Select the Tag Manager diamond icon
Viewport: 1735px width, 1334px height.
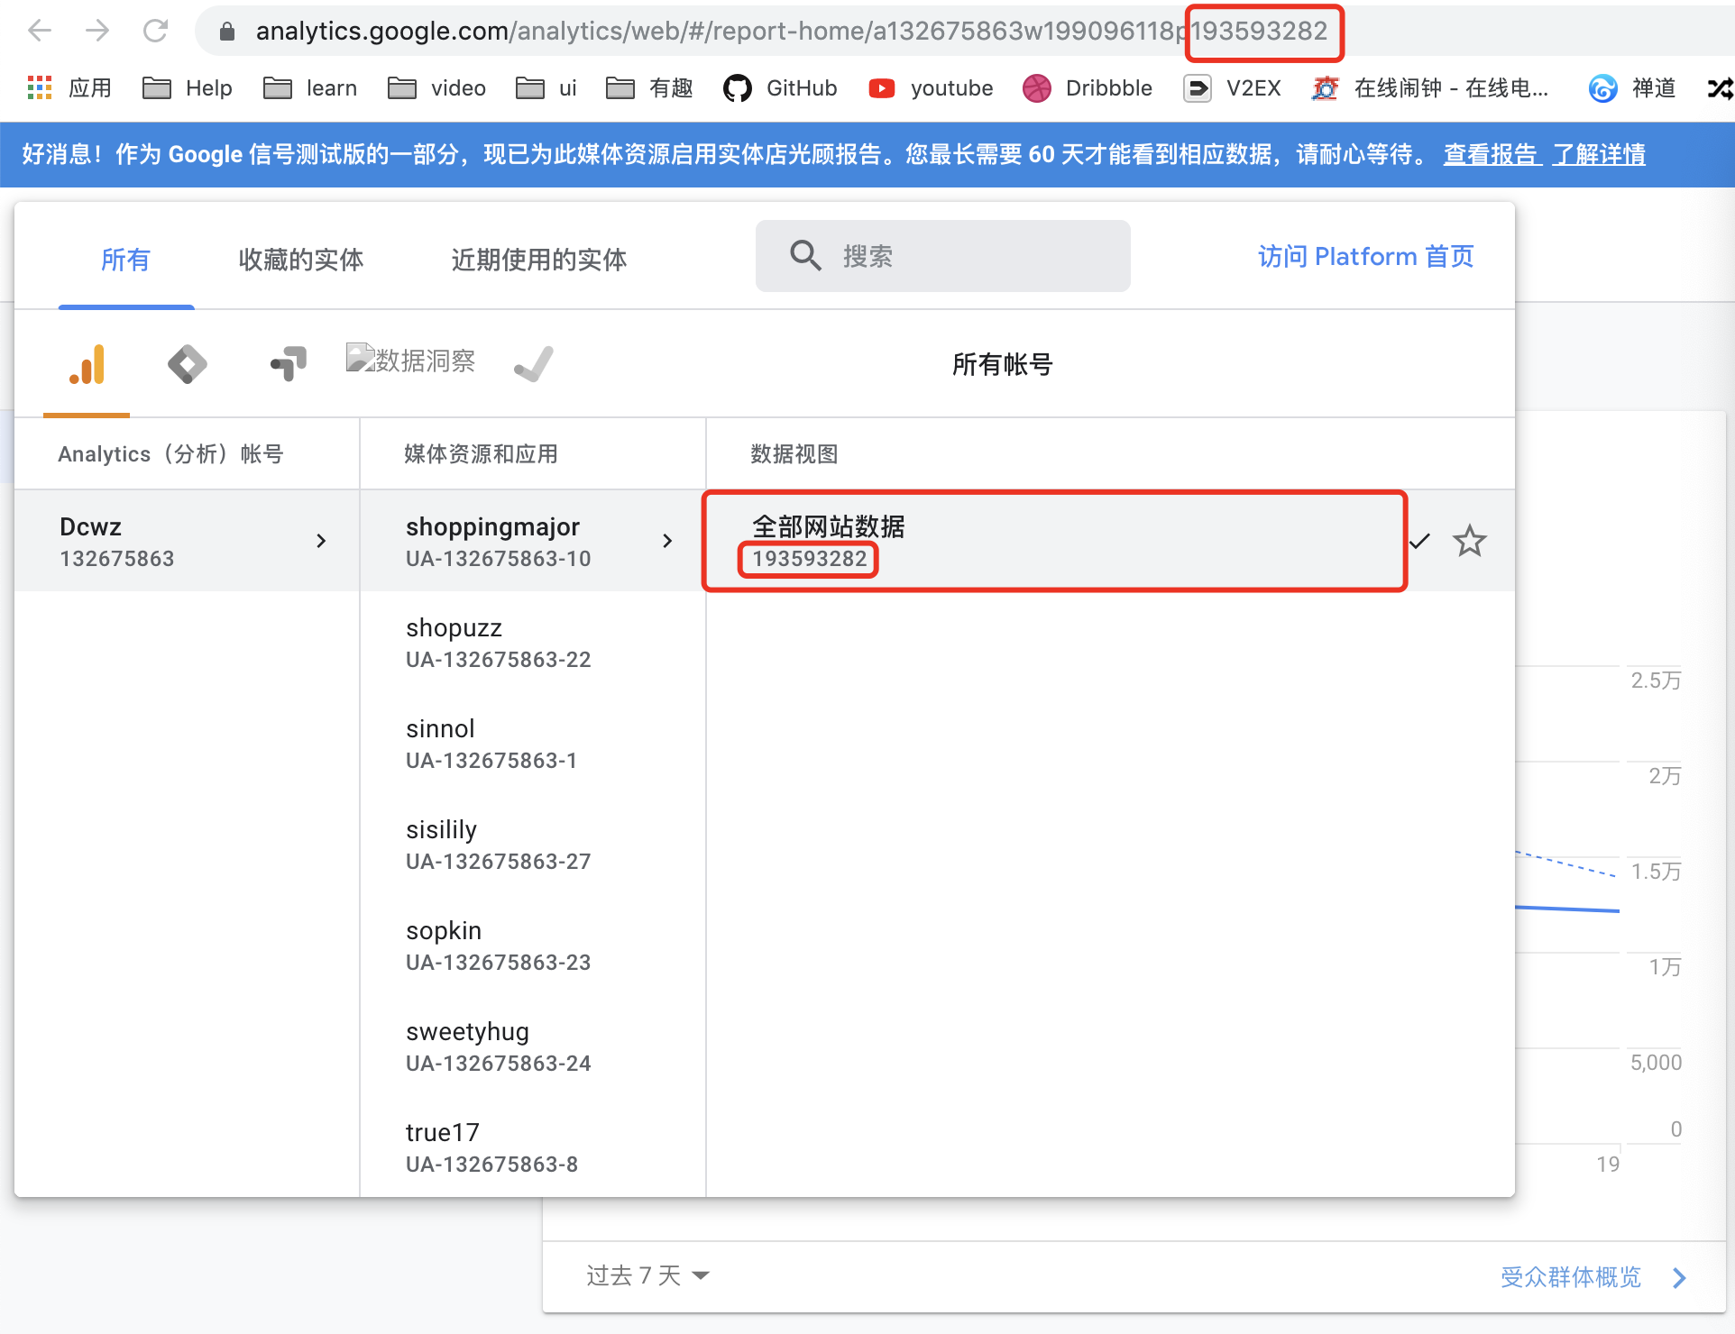click(x=187, y=364)
